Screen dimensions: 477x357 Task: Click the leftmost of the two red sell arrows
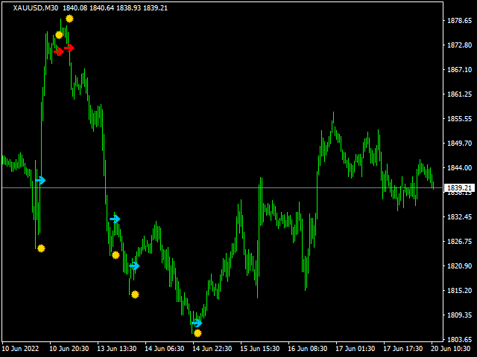59,51
